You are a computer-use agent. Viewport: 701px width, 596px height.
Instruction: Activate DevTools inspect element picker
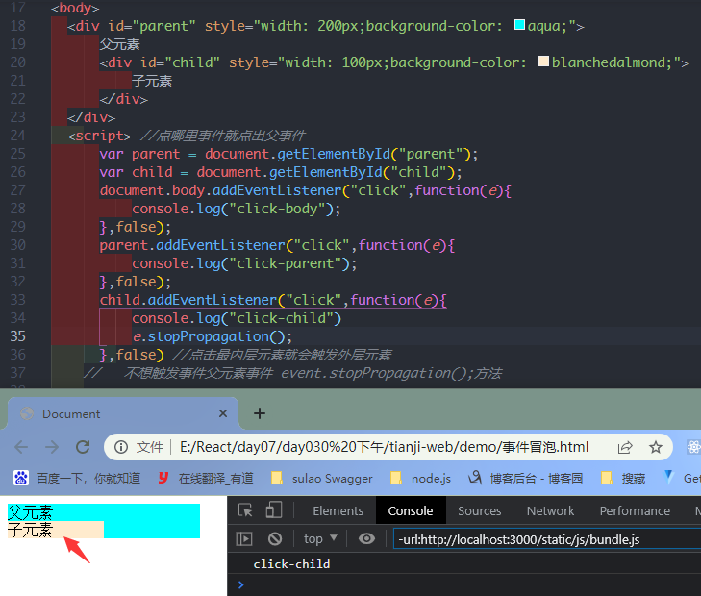[x=245, y=510]
